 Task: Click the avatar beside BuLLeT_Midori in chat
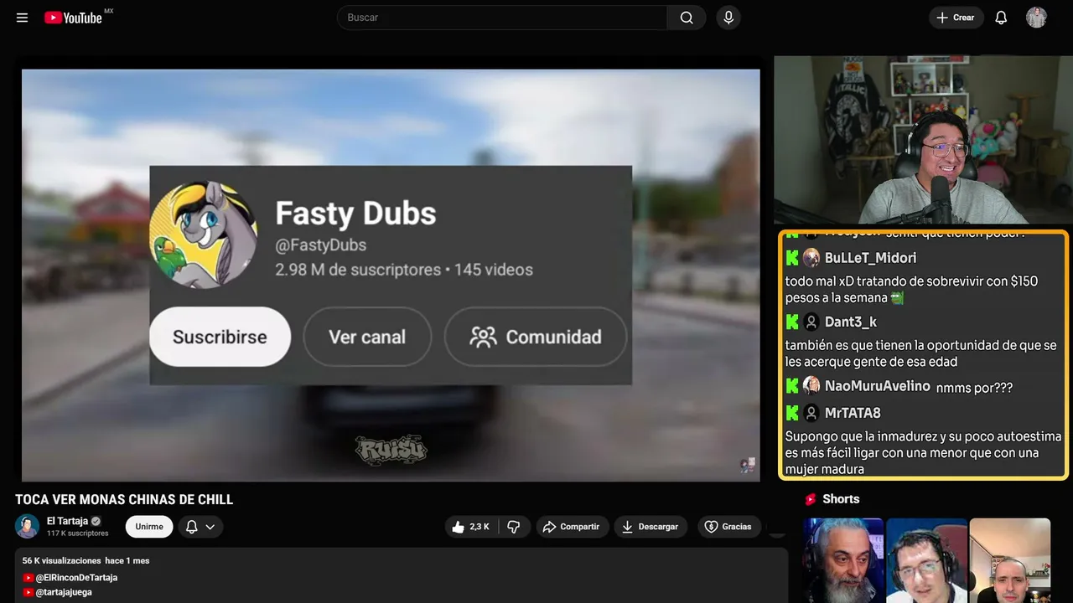point(811,258)
